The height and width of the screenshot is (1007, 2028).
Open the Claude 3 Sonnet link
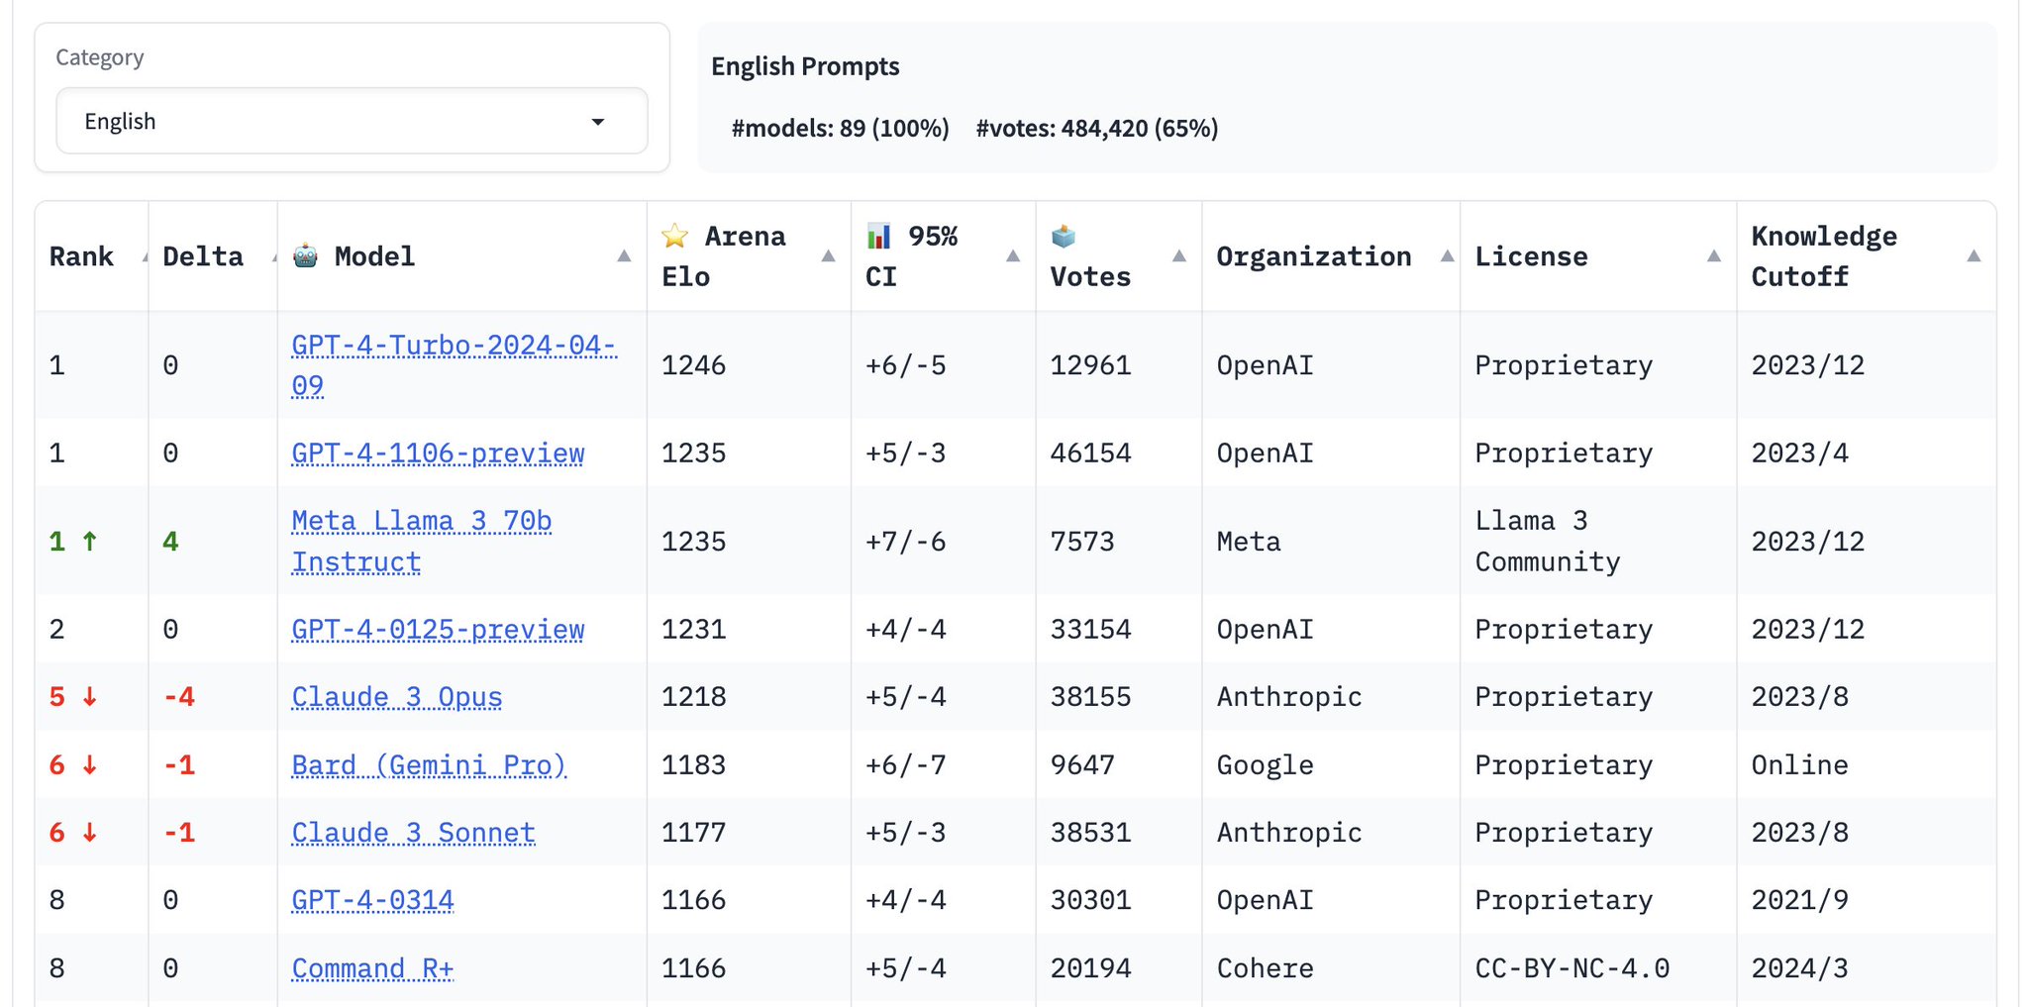pos(413,833)
